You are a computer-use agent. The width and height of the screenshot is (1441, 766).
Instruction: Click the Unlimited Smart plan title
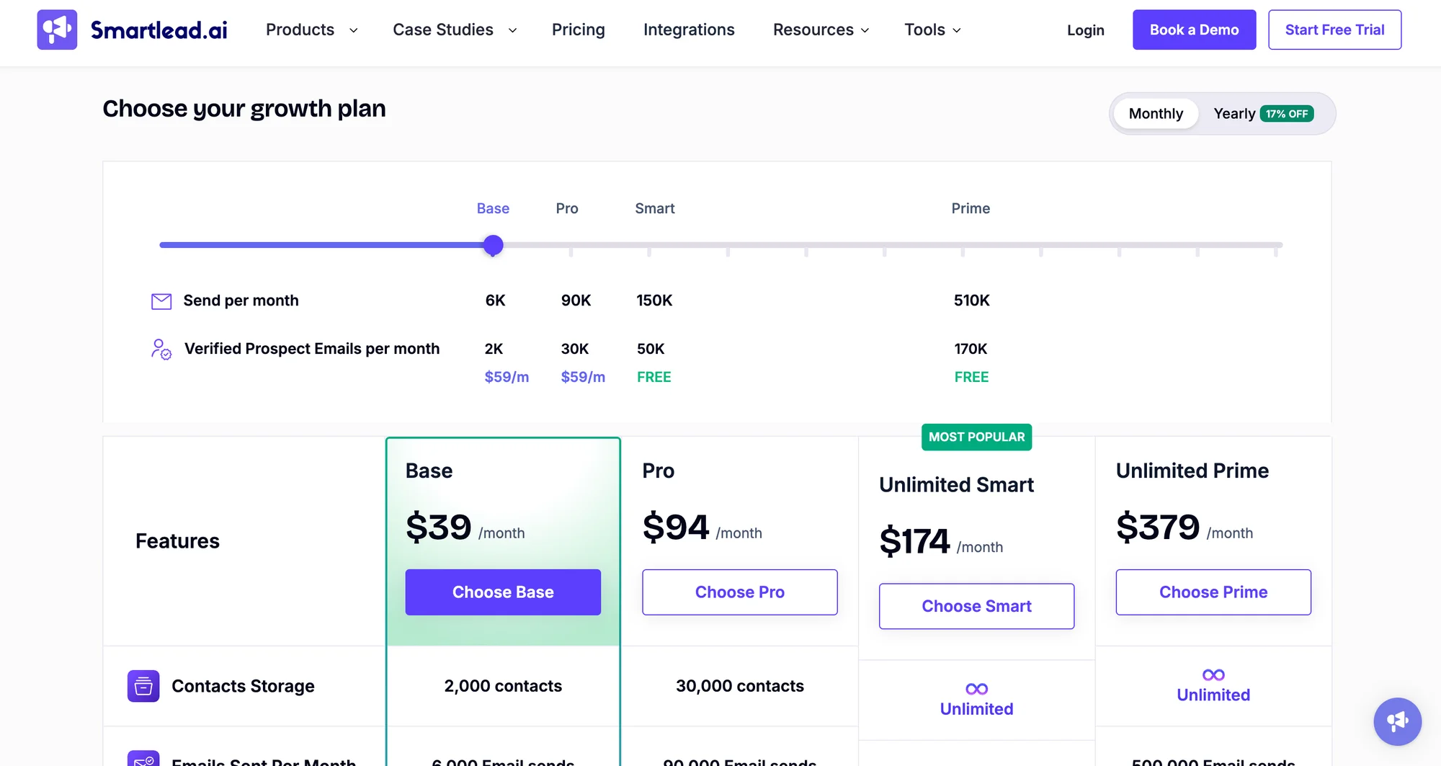(956, 485)
